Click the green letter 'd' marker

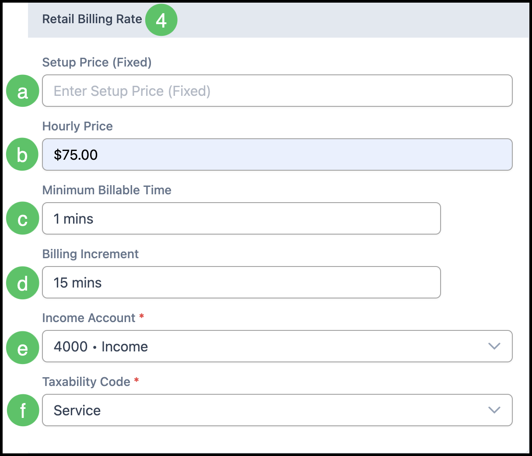23,283
